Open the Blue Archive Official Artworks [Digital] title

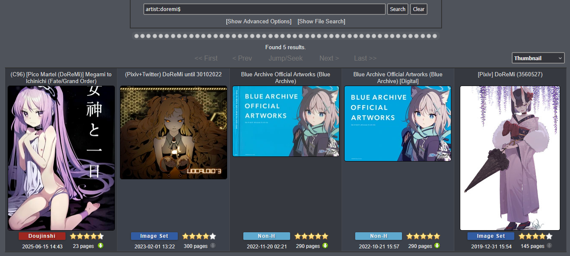398,78
